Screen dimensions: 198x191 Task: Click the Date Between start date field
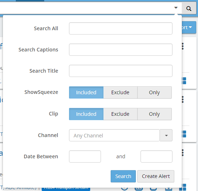point(85,156)
